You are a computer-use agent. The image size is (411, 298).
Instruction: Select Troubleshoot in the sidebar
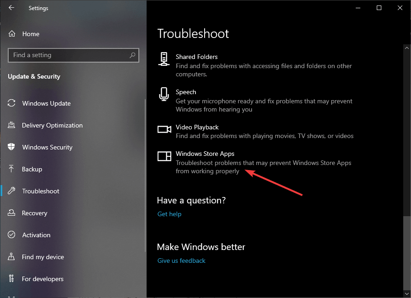(x=41, y=191)
